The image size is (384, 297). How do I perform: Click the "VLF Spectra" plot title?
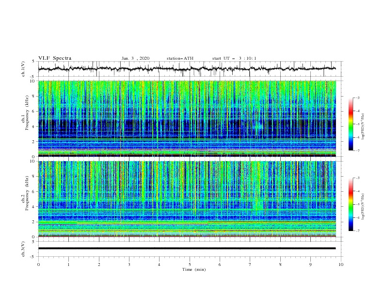pos(55,58)
